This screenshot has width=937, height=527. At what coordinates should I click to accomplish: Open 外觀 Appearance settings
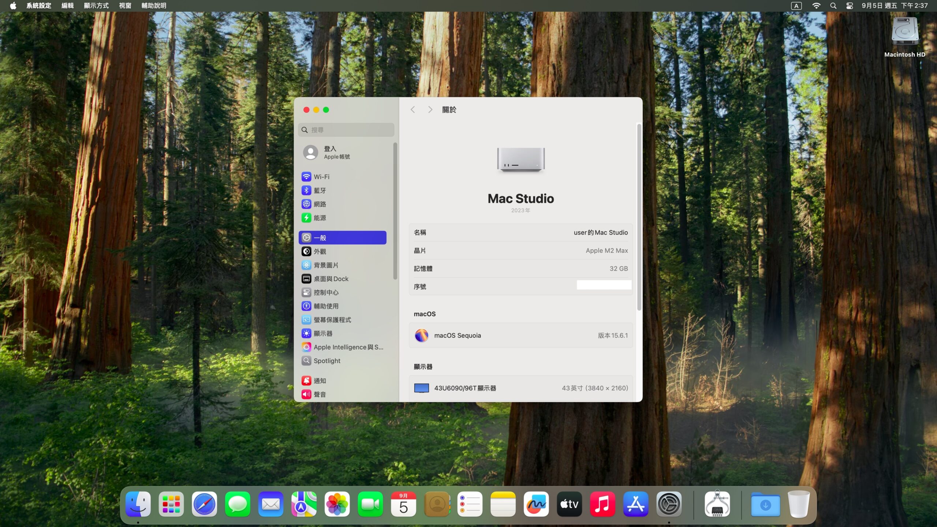click(343, 251)
